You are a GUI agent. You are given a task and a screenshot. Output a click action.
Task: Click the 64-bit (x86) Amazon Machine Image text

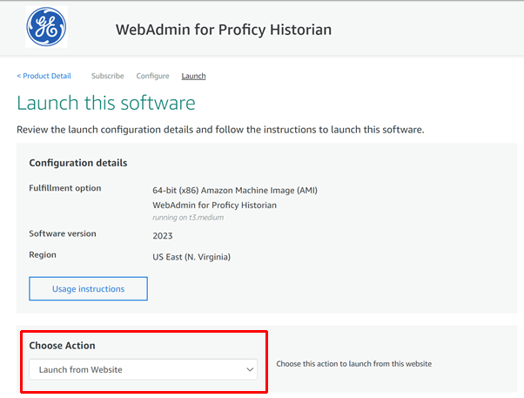tap(235, 191)
